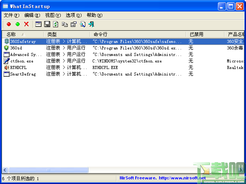Click the copy selected items icon

point(65,24)
